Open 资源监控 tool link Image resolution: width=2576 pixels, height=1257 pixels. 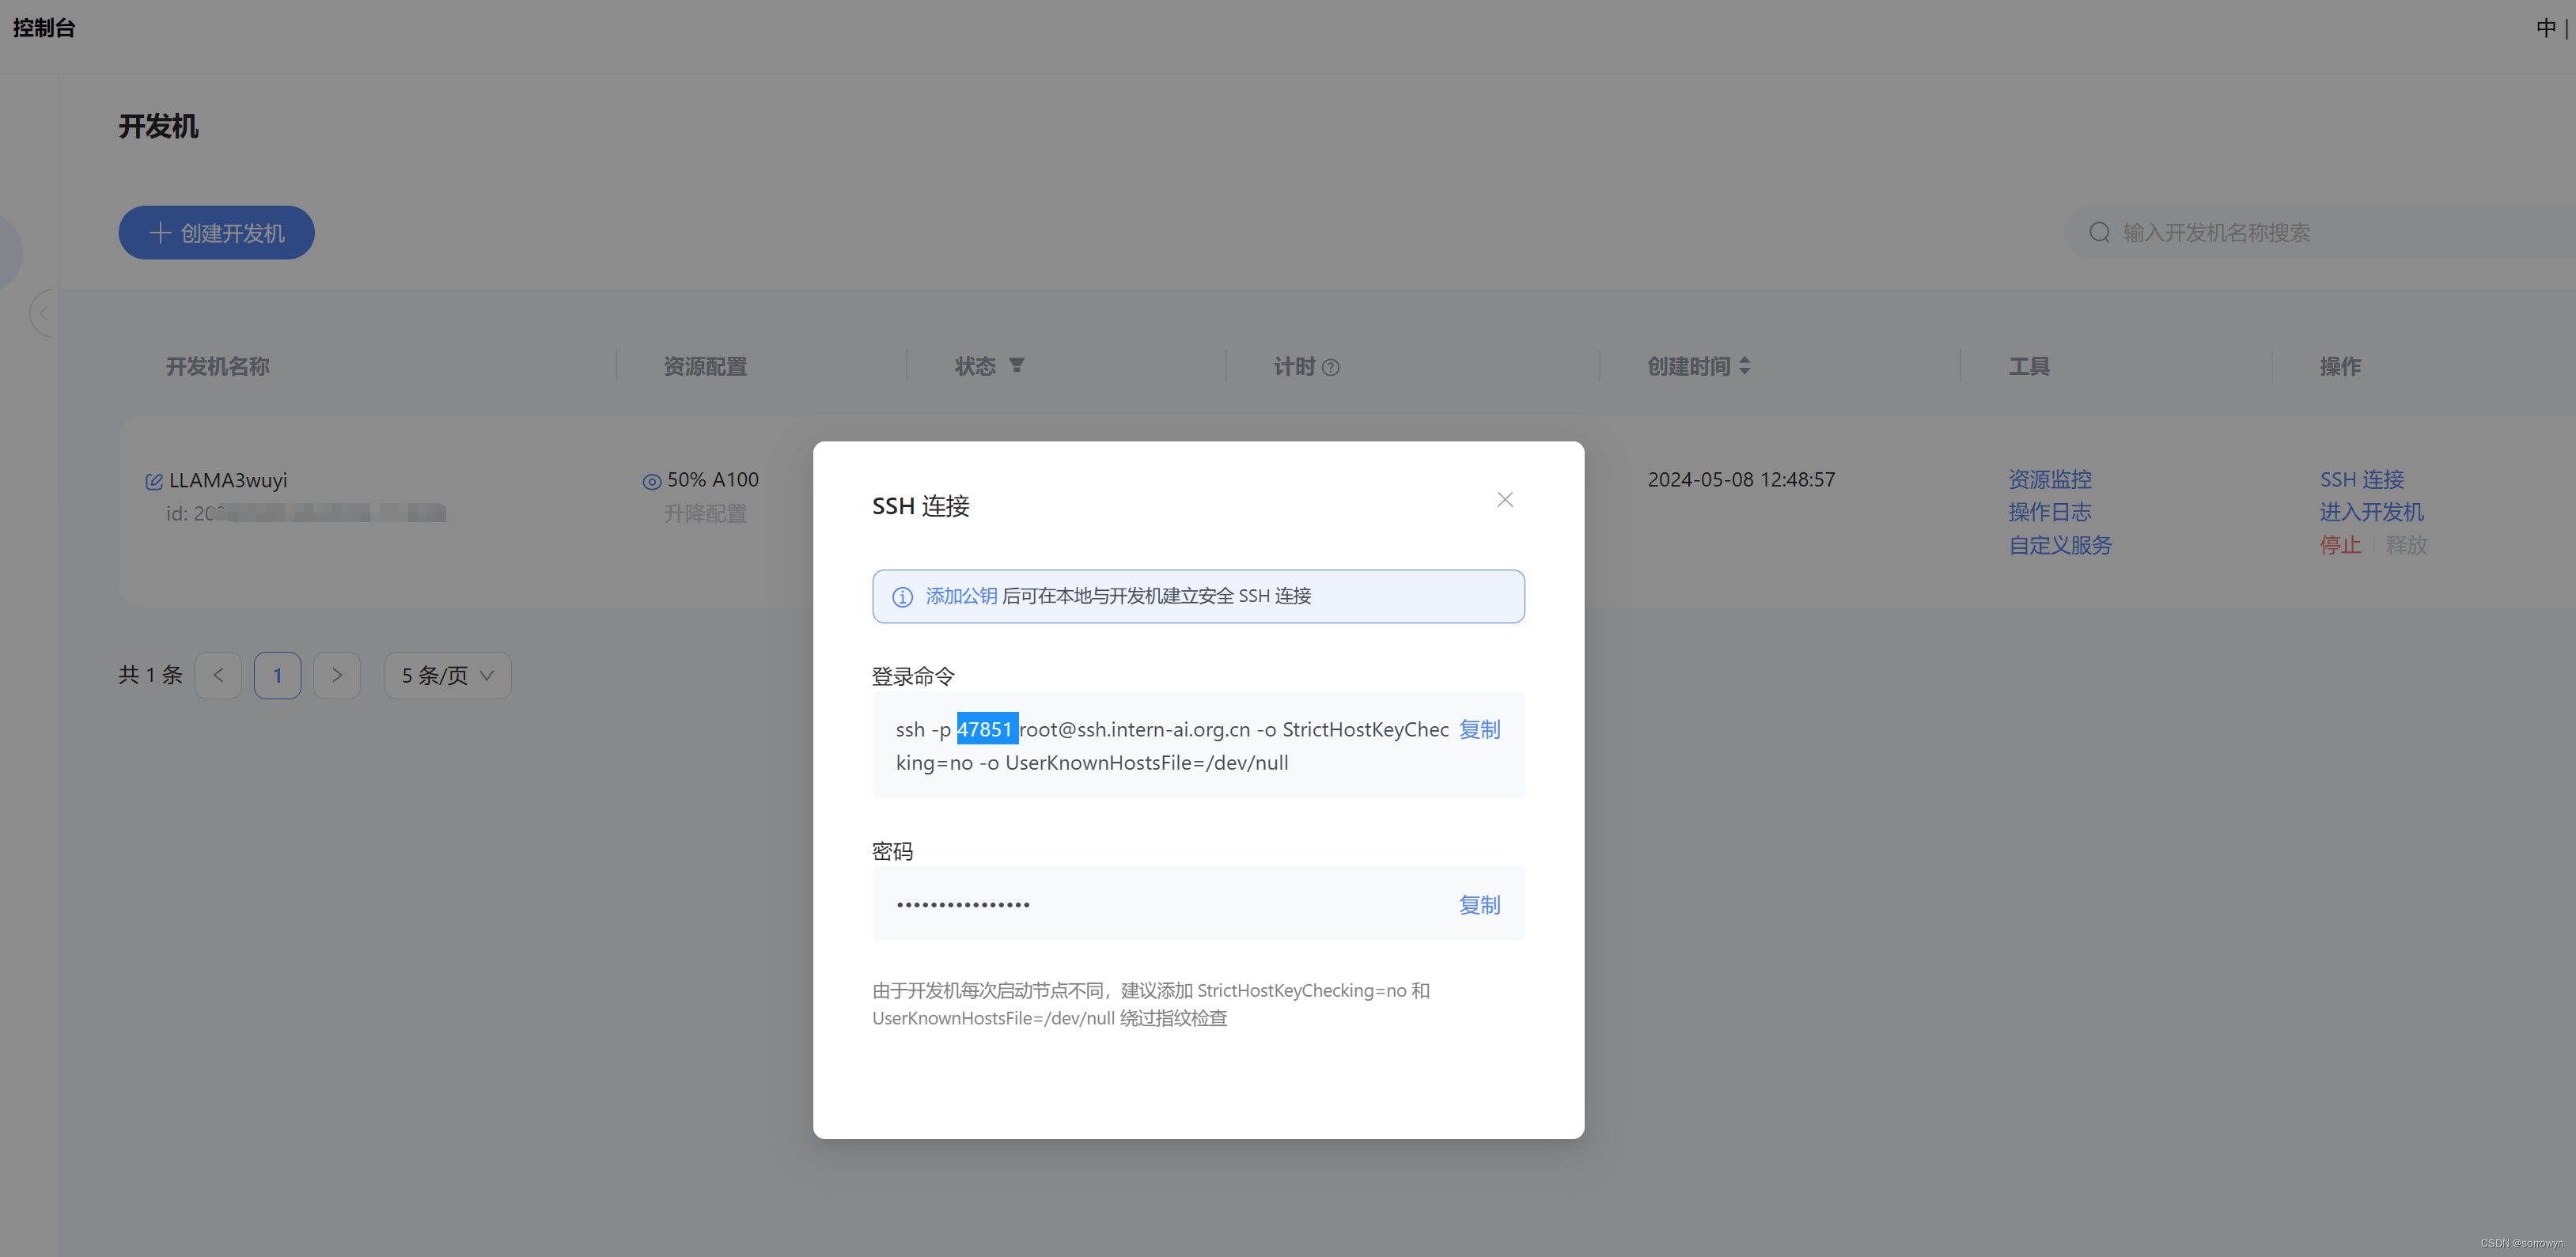pos(2049,479)
